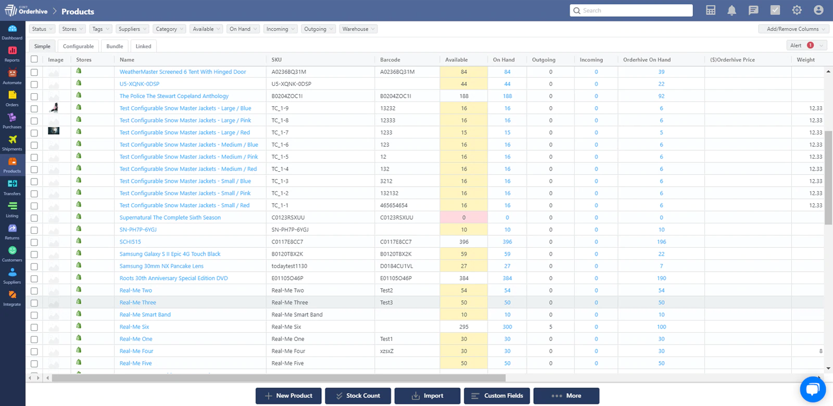
Task: Tick the select-all header checkbox
Action: pyautogui.click(x=34, y=59)
